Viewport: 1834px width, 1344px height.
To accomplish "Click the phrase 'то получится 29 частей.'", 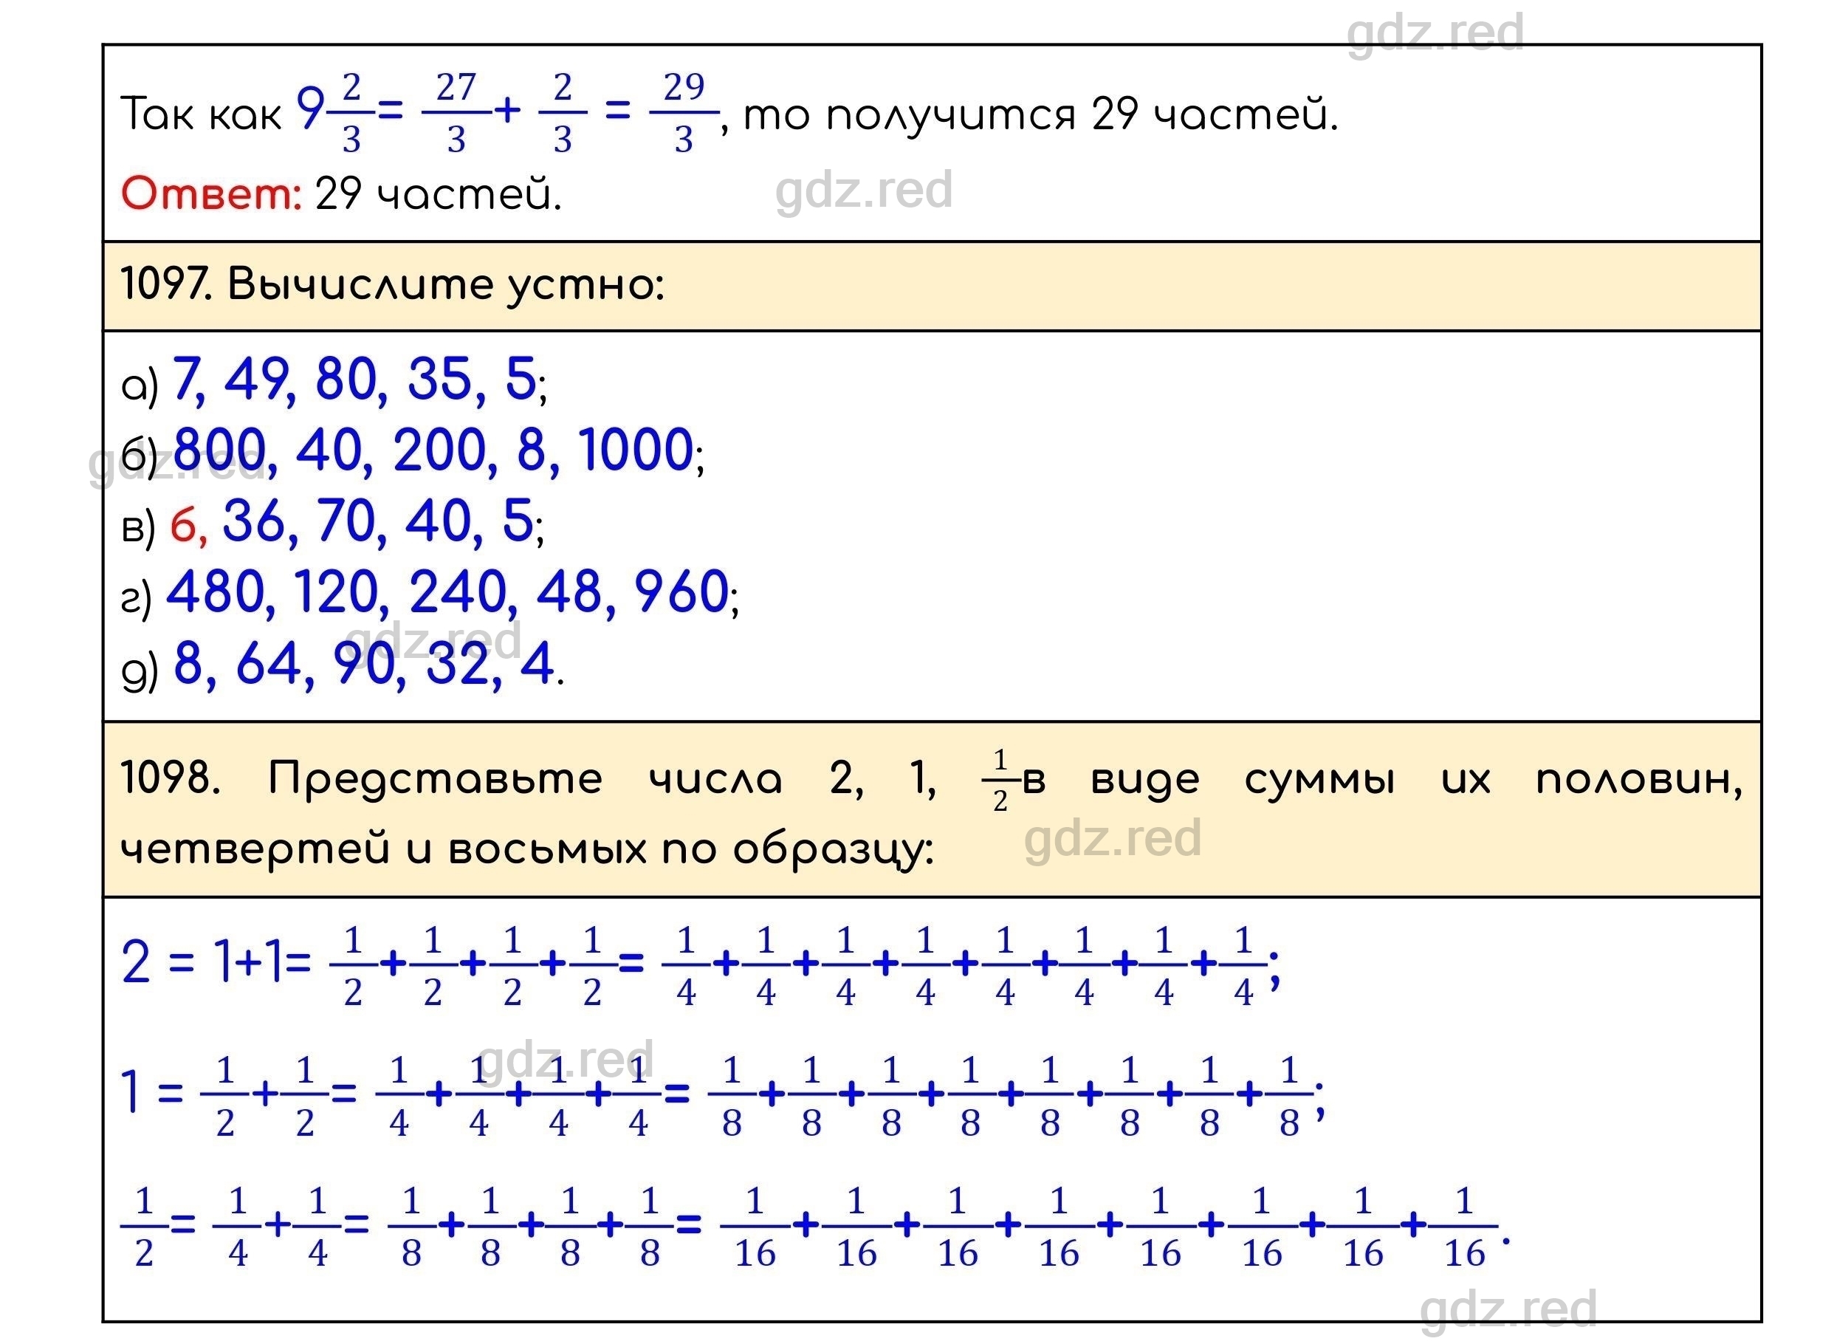I will tap(1041, 114).
